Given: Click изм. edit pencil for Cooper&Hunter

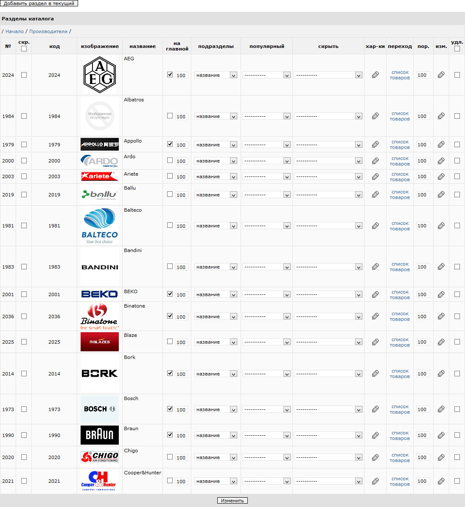Looking at the screenshot, I should [441, 482].
